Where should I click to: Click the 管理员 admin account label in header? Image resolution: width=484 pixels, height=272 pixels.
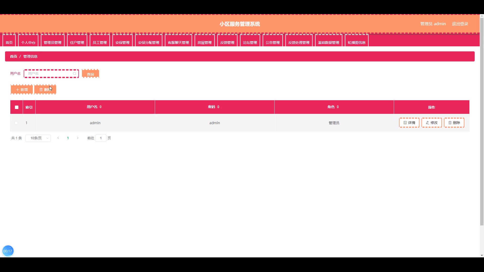[433, 24]
